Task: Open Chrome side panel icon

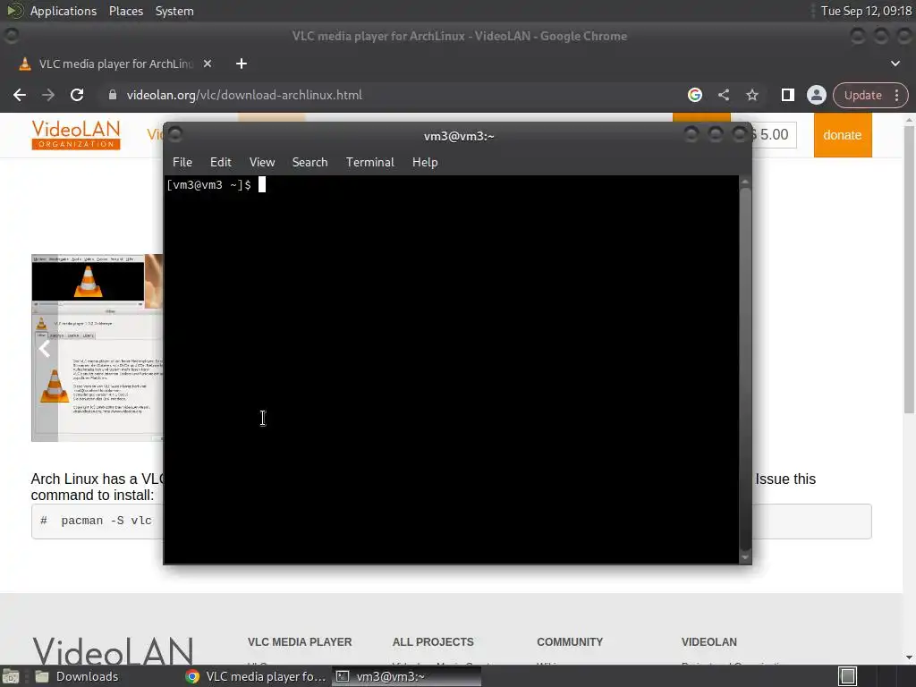Action: [x=787, y=95]
